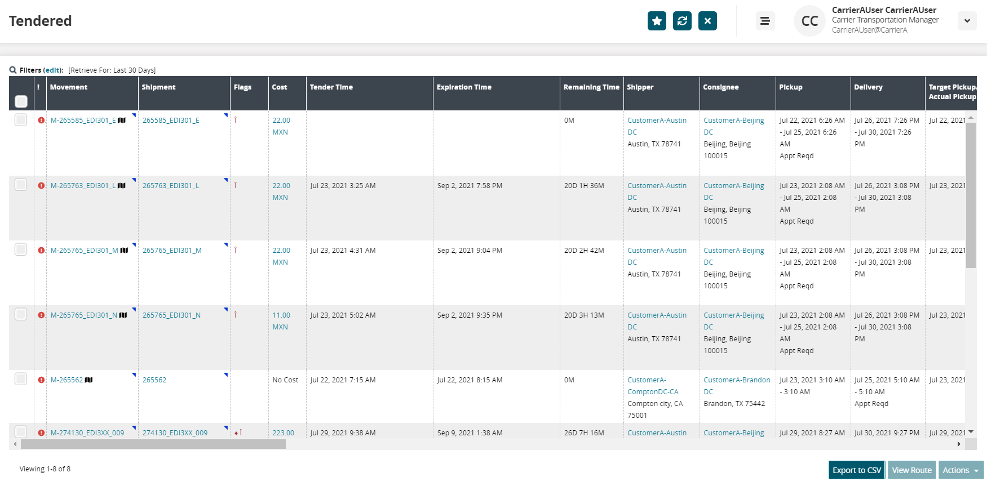Open blue corner menu on shipment 265585_EDI301_E
This screenshot has height=486, width=987.
coord(226,115)
